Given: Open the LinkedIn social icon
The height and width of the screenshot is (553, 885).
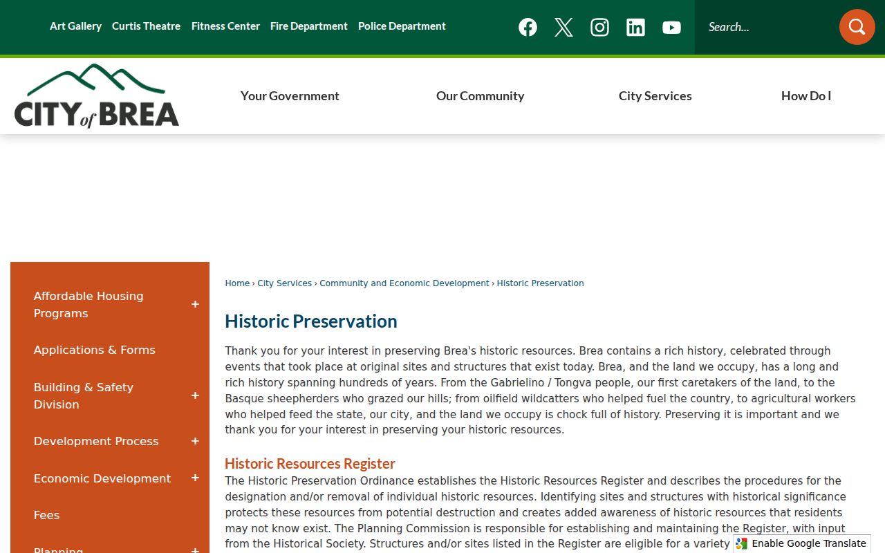Looking at the screenshot, I should point(635,27).
